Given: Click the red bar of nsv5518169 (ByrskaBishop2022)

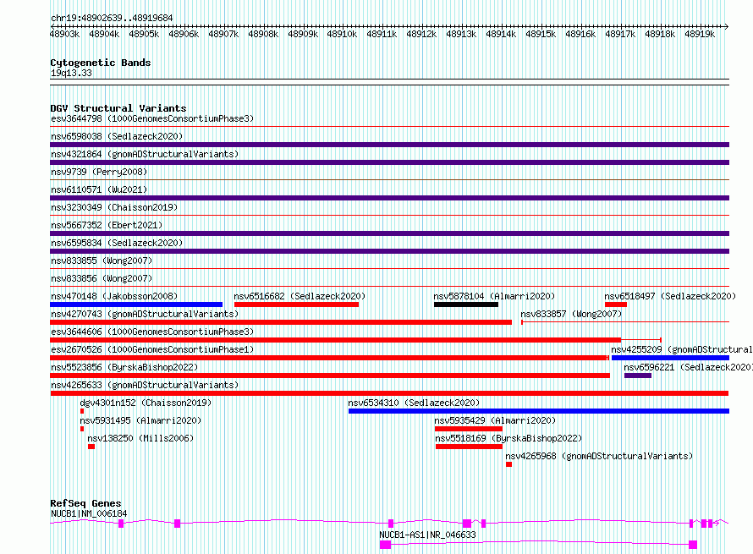Looking at the screenshot, I should [x=470, y=447].
